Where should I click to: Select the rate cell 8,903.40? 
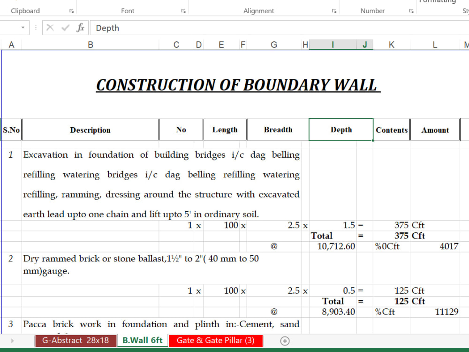333,312
